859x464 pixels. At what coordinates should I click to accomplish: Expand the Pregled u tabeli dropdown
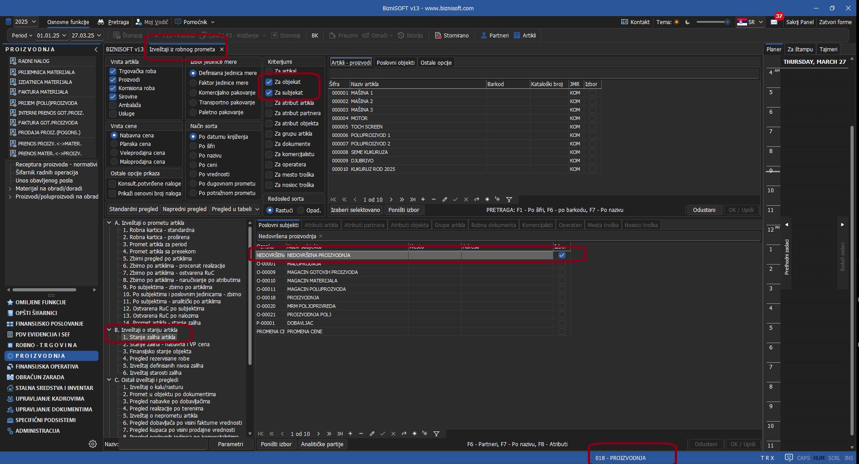[x=257, y=209]
